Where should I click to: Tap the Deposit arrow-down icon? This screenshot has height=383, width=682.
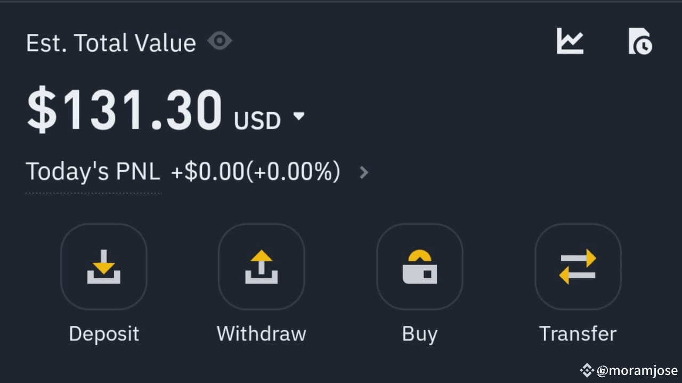104,267
